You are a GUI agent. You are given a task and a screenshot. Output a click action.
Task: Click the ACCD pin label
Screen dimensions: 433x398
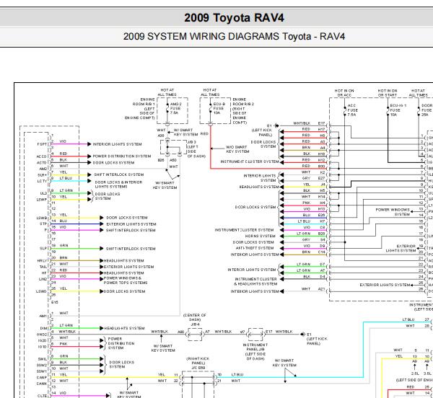[x=42, y=156]
